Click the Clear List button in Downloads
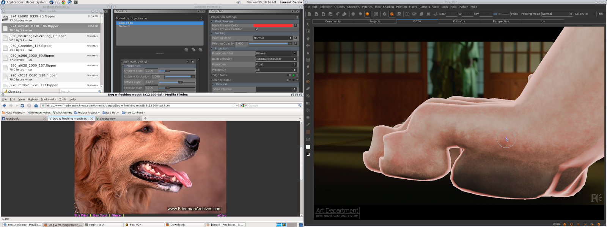607x227 pixels. [x=13, y=91]
